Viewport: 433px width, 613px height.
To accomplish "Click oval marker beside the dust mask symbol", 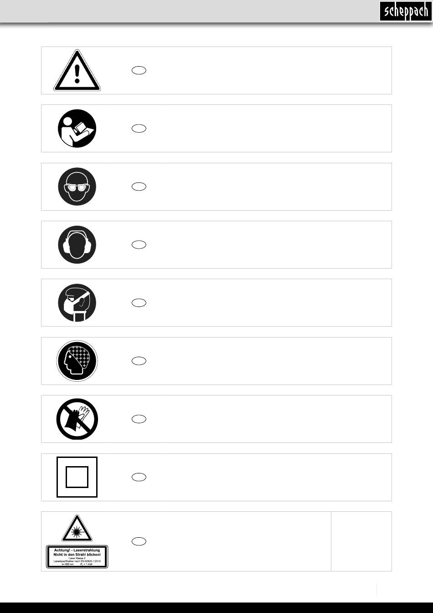I will (x=139, y=303).
